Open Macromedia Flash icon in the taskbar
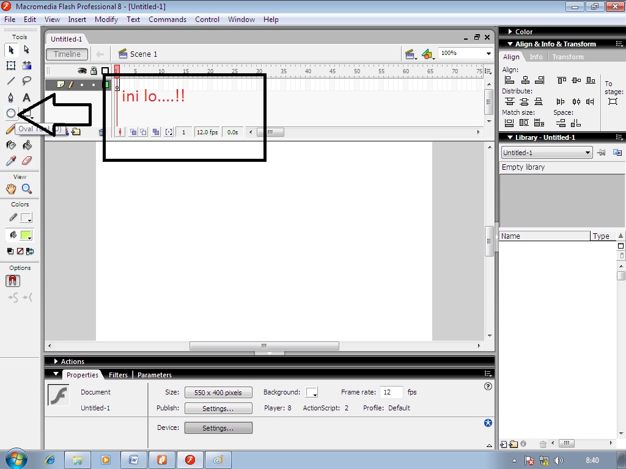 tap(190, 460)
